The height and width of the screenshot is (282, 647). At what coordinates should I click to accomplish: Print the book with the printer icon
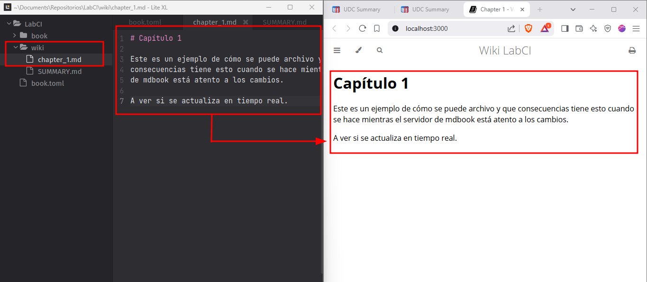tap(632, 50)
